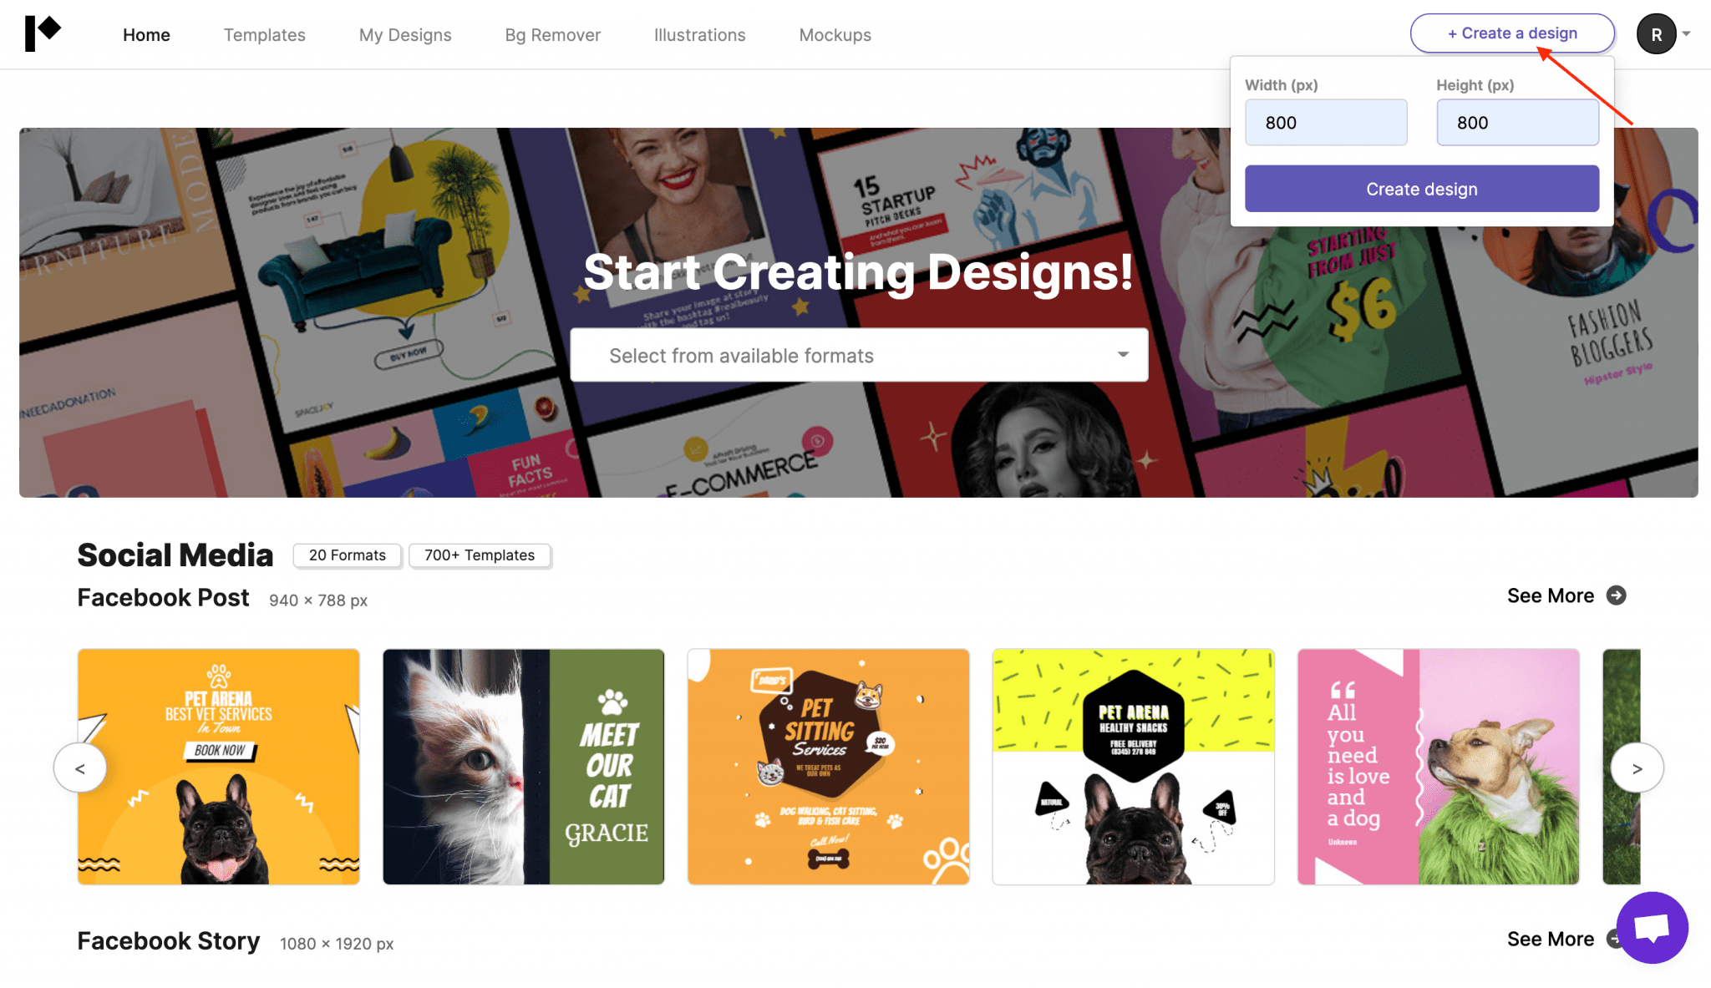
Task: Open the Bg Remover page
Action: pos(552,35)
